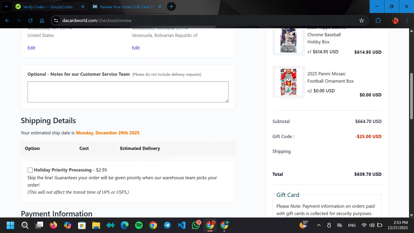
Task: Open the teal sound wave app on taskbar
Action: tap(110, 225)
